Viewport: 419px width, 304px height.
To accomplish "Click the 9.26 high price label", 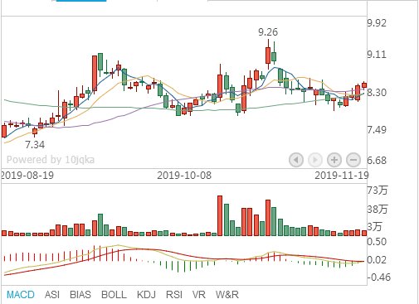I will [268, 32].
